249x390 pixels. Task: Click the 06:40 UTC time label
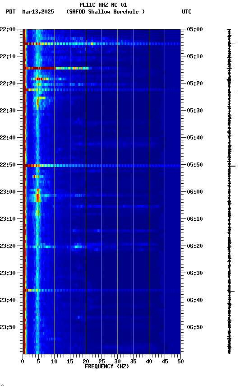195,300
